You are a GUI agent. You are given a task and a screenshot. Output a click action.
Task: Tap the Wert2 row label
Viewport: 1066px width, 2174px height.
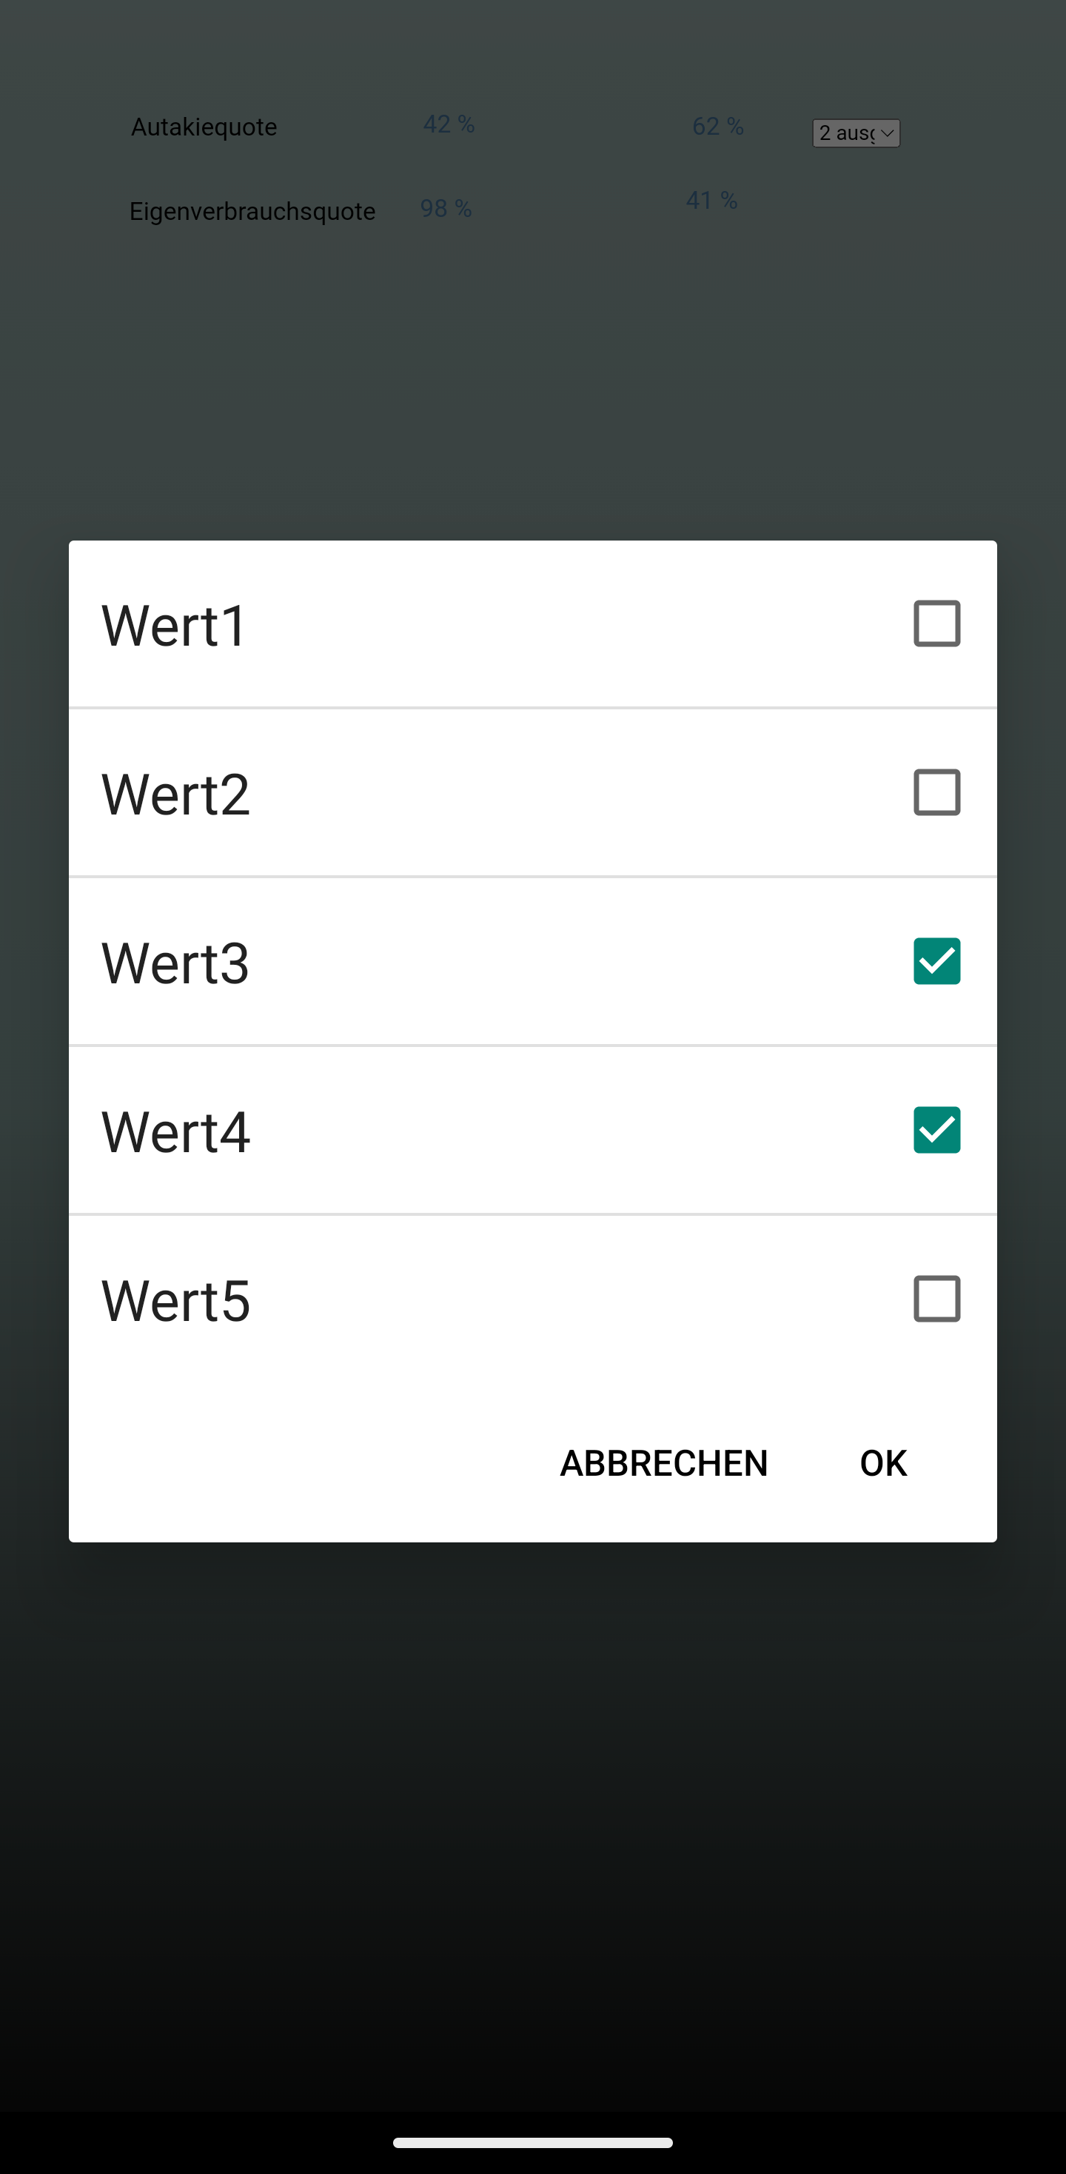[x=175, y=792]
